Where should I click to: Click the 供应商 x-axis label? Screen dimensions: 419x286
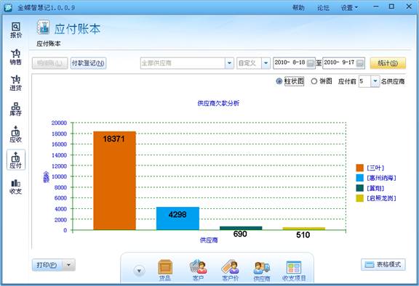[209, 240]
